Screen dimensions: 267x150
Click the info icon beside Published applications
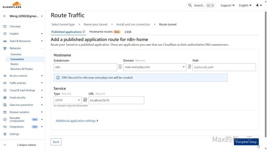tap(84, 32)
